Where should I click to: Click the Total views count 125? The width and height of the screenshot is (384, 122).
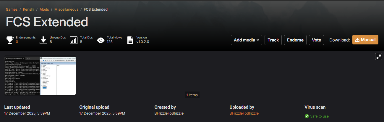pos(110,42)
